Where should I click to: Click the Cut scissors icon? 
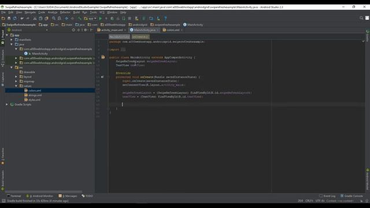click(35, 18)
